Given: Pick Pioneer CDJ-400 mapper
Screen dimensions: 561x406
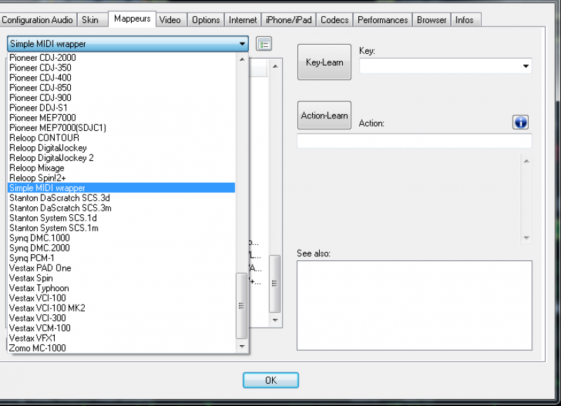Looking at the screenshot, I should (x=121, y=78).
